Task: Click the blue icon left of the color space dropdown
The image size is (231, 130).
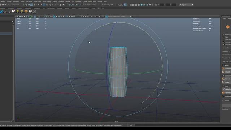Action: [x=106, y=17]
